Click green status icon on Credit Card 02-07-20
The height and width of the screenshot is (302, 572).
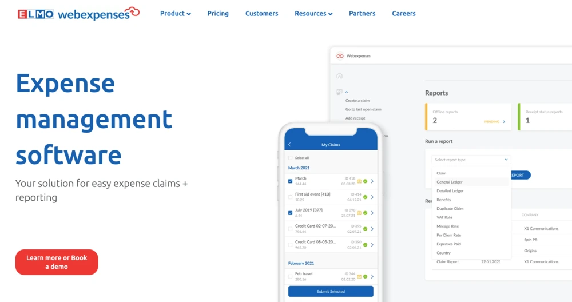[x=365, y=229]
